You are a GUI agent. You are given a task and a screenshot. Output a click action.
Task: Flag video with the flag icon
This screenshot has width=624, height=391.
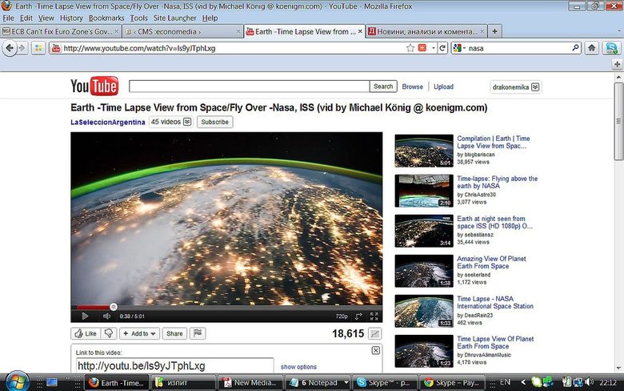pyautogui.click(x=198, y=333)
